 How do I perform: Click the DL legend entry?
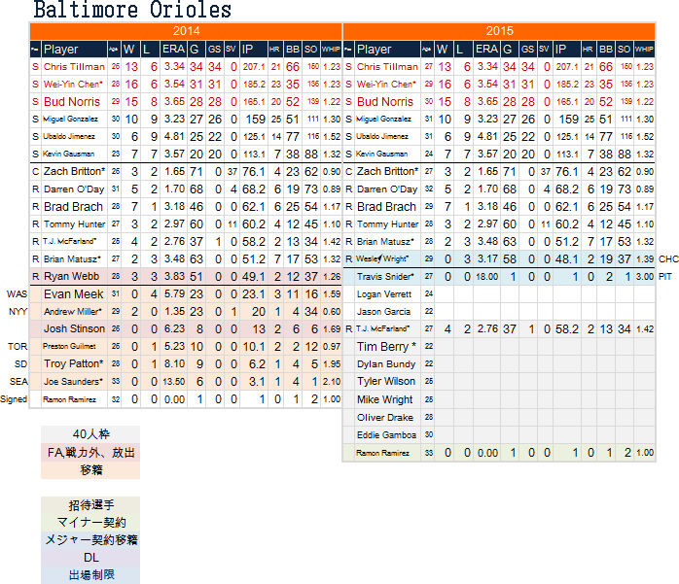pos(90,558)
